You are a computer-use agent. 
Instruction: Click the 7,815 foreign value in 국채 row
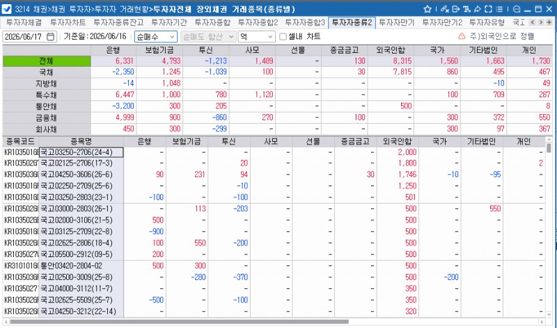[x=402, y=72]
